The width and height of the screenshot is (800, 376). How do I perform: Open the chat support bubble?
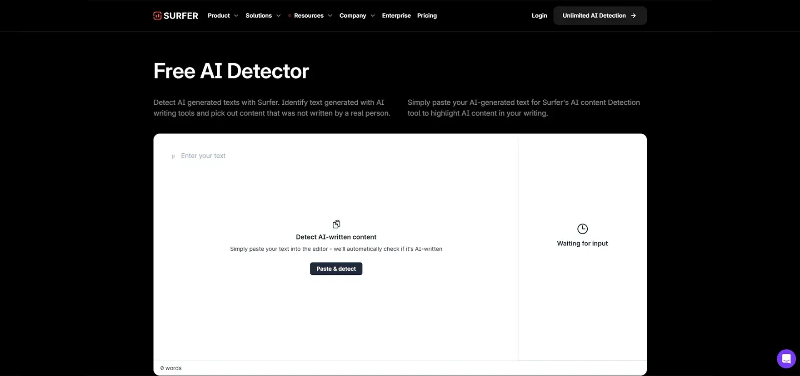pos(786,359)
